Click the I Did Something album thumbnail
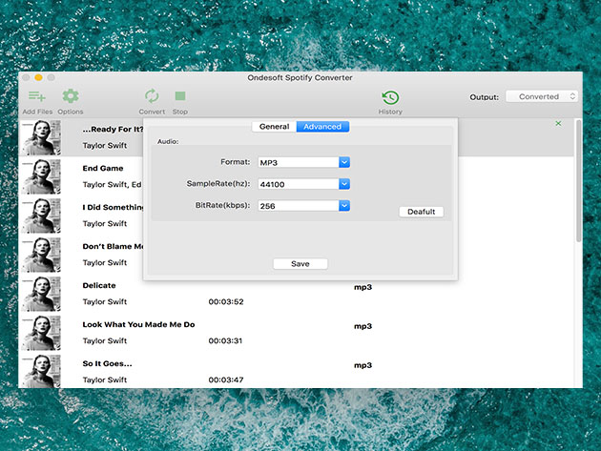The width and height of the screenshot is (601, 451). (x=41, y=215)
